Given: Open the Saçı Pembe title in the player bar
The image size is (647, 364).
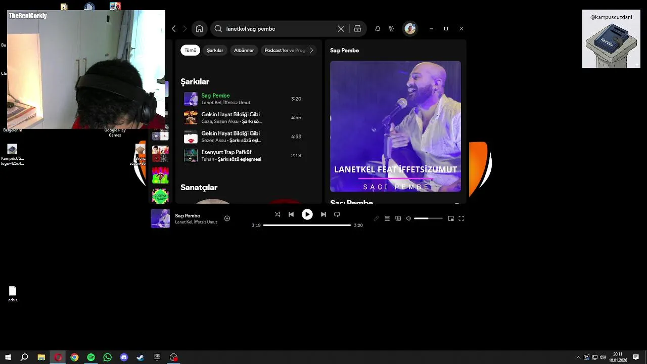Looking at the screenshot, I should pyautogui.click(x=188, y=216).
